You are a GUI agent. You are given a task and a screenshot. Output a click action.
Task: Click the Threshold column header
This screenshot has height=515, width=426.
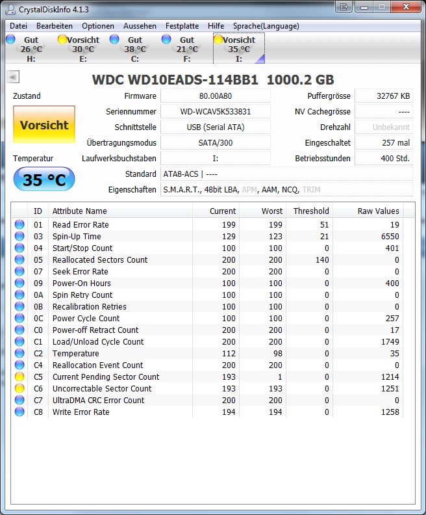click(310, 211)
